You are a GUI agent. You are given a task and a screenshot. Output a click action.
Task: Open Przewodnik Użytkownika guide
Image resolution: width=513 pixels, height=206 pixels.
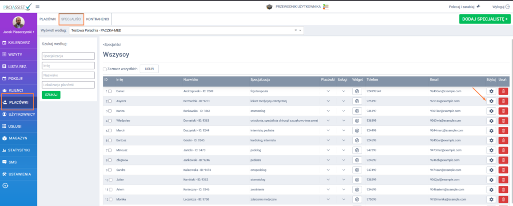tap(297, 7)
